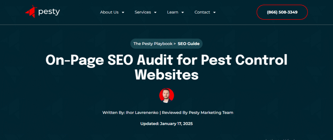This screenshot has height=140, width=333.
Task: Expand the Contact dropdown arrow
Action: click(214, 13)
